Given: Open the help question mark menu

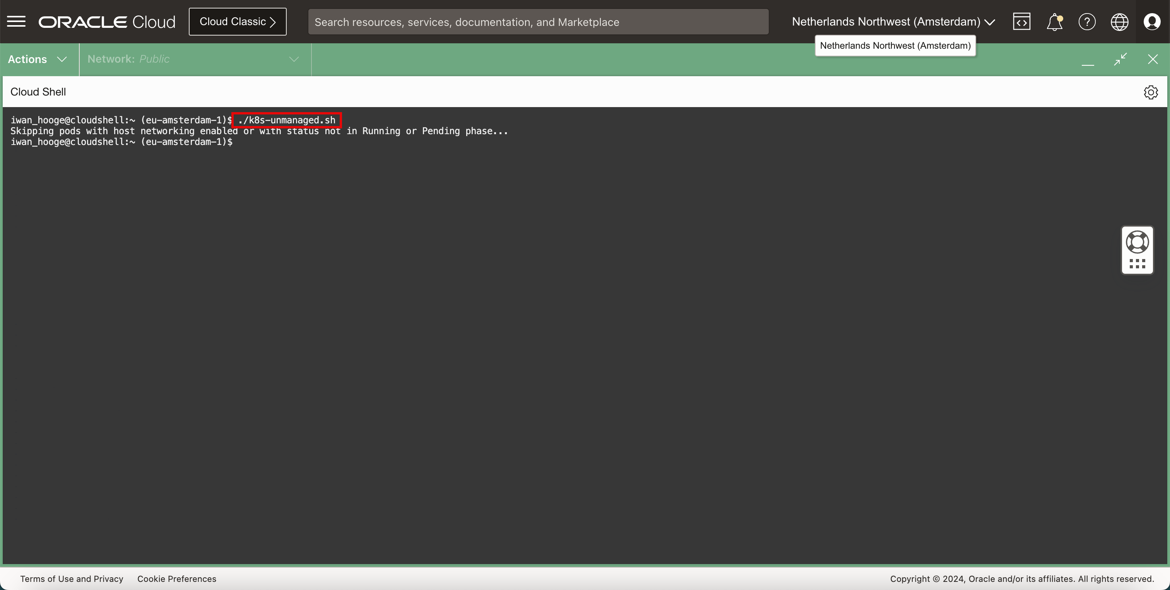Looking at the screenshot, I should point(1087,22).
